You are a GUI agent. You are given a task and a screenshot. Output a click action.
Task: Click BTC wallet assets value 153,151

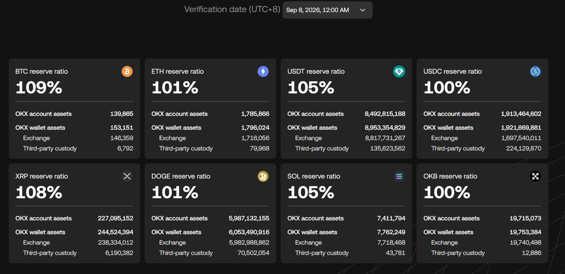coord(121,128)
